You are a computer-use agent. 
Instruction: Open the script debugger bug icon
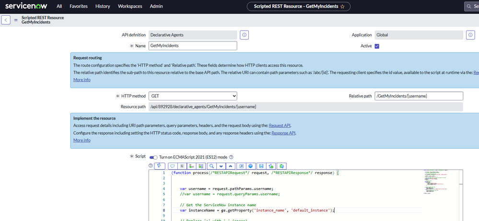(x=281, y=166)
